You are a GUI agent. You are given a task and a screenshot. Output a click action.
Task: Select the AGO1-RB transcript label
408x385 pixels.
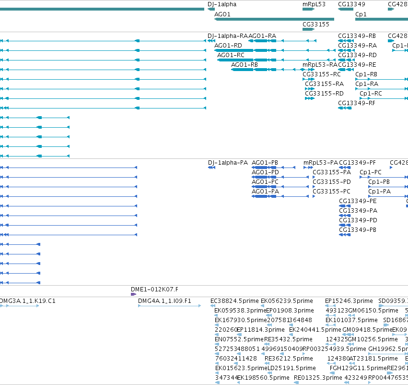tap(245, 65)
